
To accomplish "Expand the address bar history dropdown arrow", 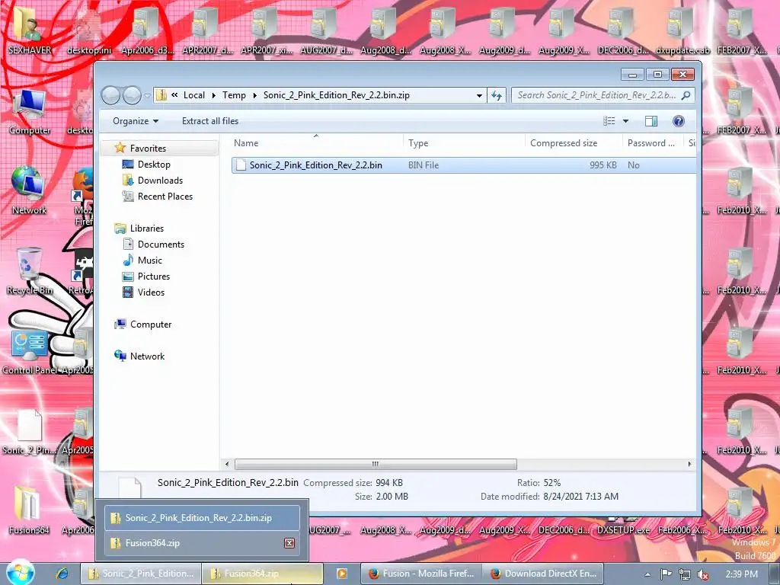I will [x=479, y=95].
